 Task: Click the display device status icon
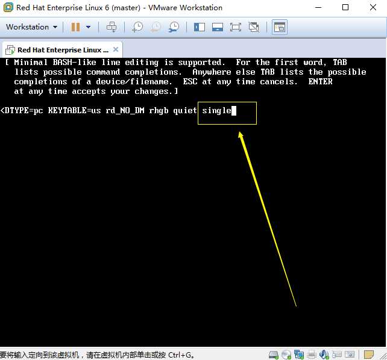[350, 355]
